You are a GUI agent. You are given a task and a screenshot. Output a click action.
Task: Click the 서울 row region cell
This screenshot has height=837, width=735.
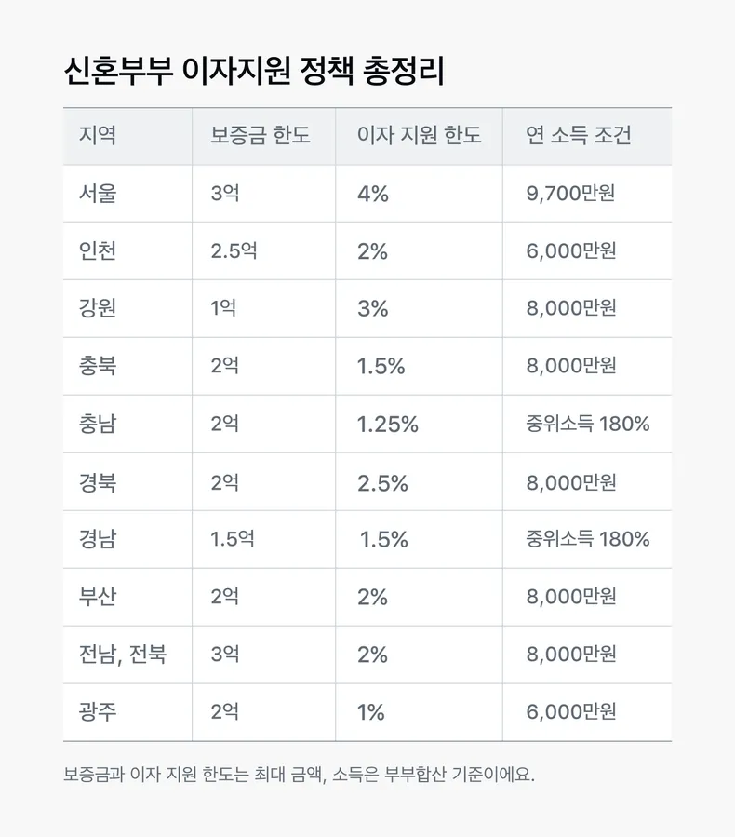127,194
